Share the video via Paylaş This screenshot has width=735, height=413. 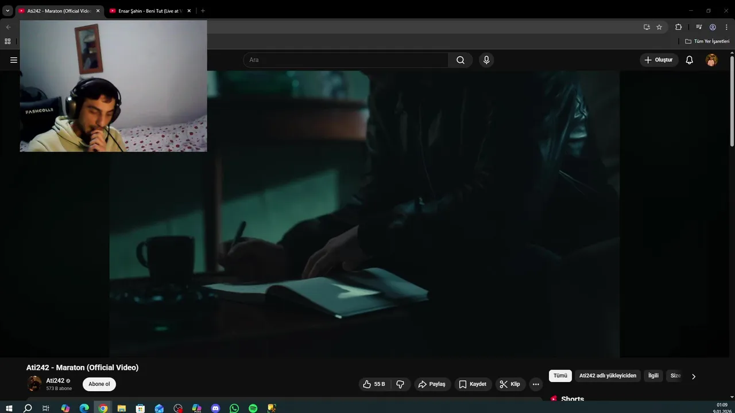pos(432,384)
